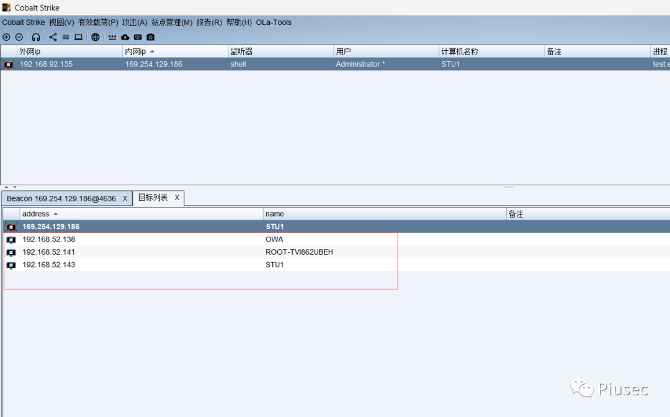Image resolution: width=670 pixels, height=417 pixels.
Task: Open the 有效载荷(P) menu
Action: tap(98, 22)
